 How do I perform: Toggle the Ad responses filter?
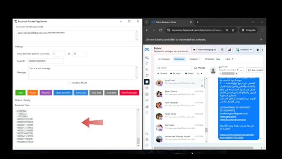click(x=175, y=73)
